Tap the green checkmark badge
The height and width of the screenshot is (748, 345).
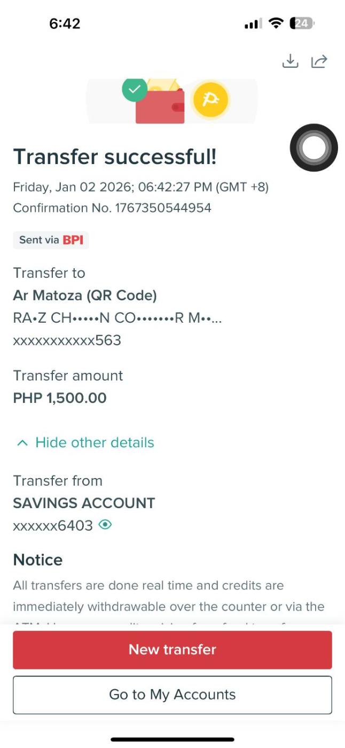(135, 89)
